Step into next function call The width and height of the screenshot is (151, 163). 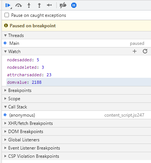[29, 5]
